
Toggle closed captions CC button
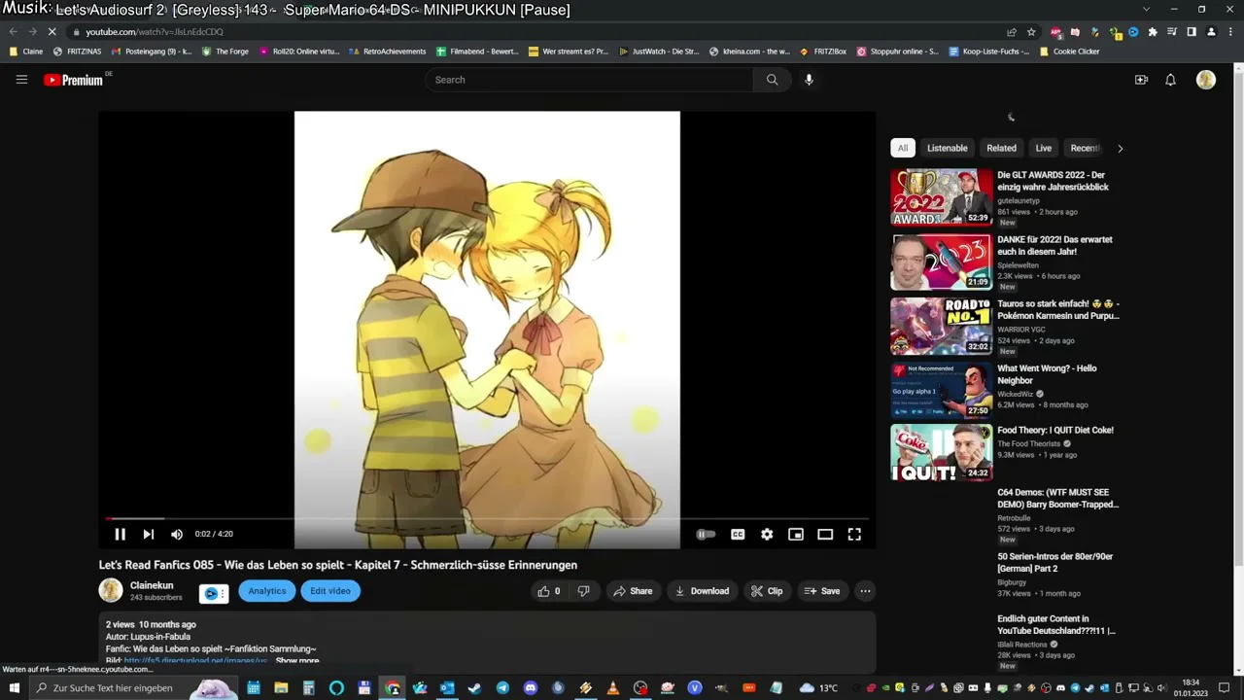click(738, 534)
